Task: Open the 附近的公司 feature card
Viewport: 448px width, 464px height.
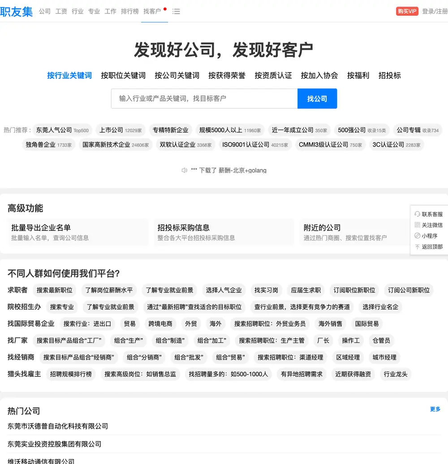Action: click(x=354, y=232)
